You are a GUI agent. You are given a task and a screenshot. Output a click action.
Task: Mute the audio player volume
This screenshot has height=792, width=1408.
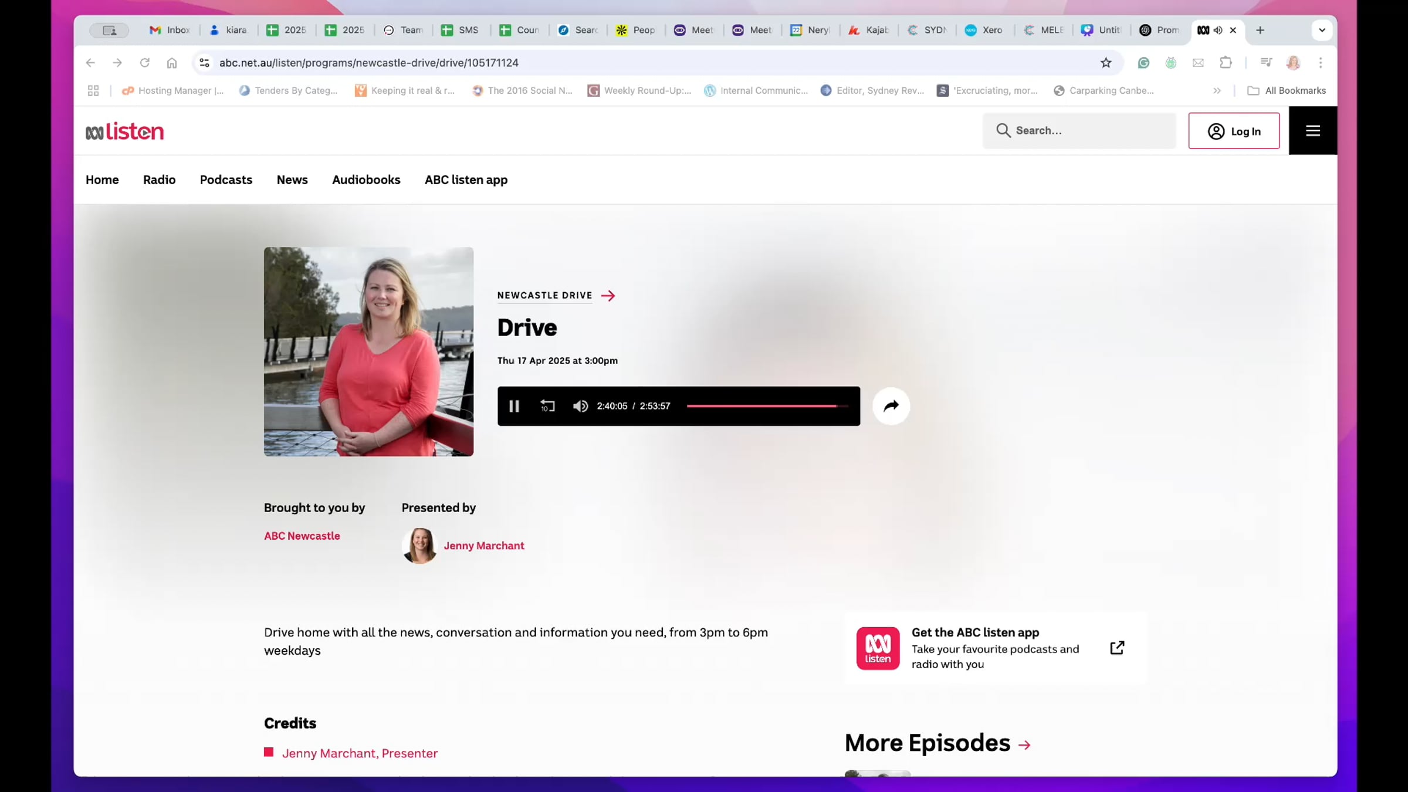[580, 406]
